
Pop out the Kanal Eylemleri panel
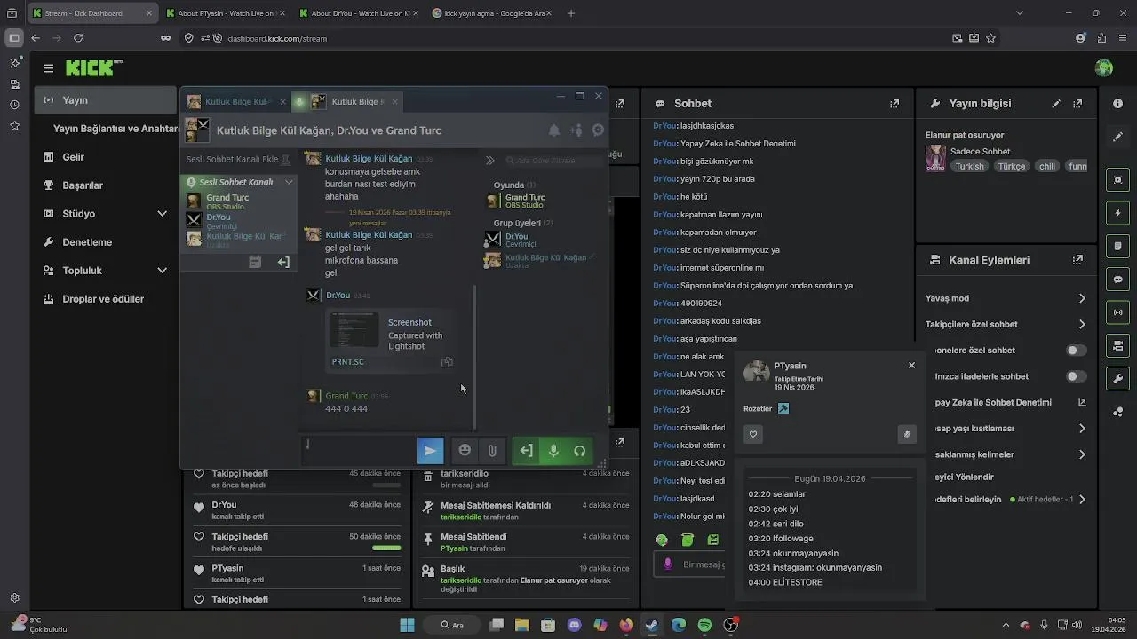tap(1077, 260)
